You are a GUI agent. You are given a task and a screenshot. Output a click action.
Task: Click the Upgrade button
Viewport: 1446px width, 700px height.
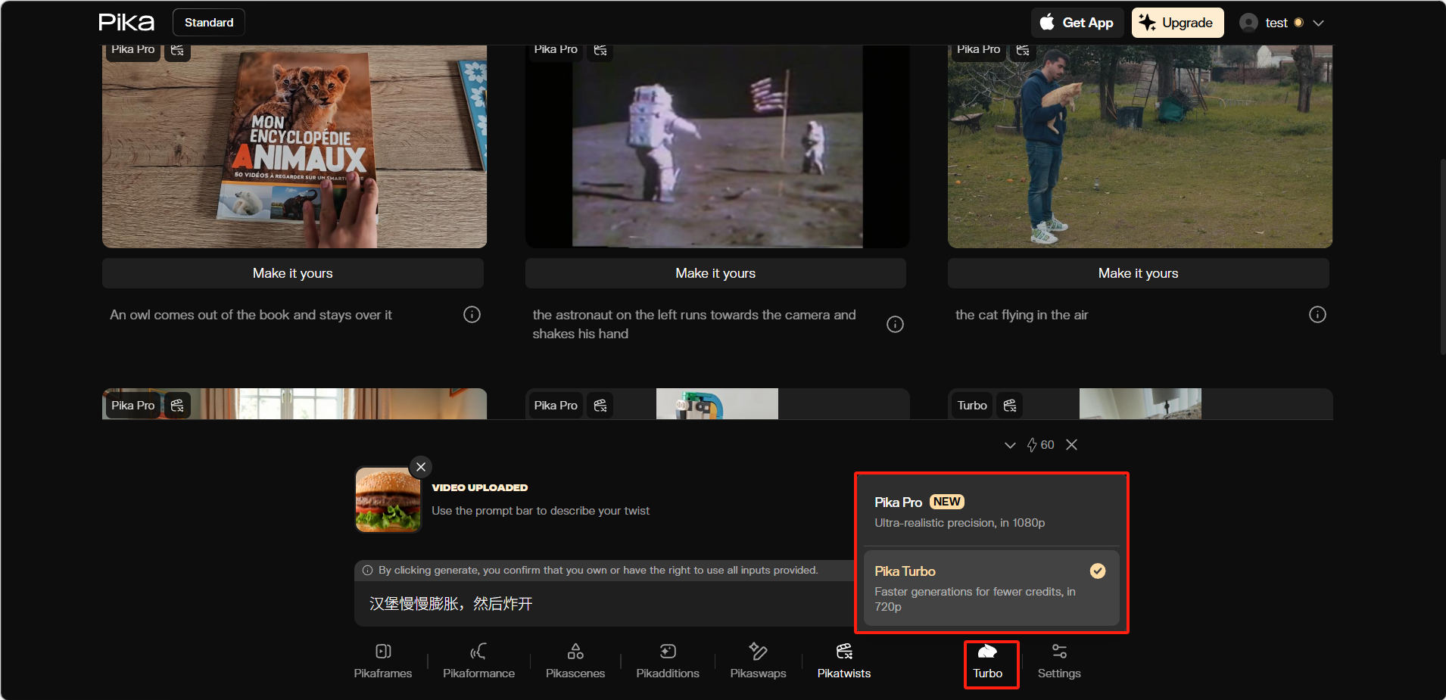tap(1177, 23)
